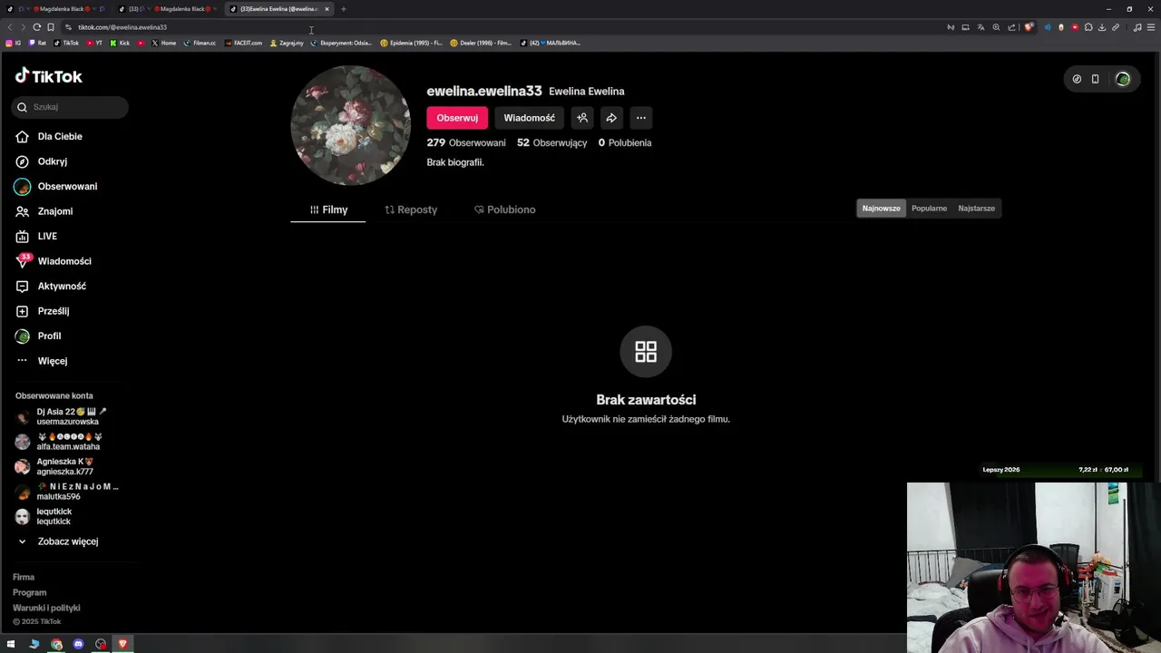Open the IG bookmark
Screen dimensions: 1161x653
[x=13, y=43]
